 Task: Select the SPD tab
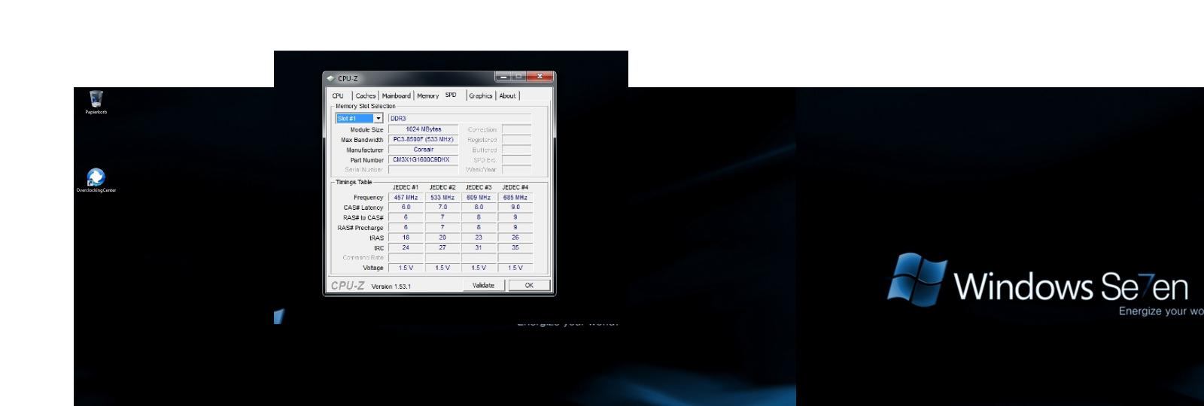tap(451, 95)
